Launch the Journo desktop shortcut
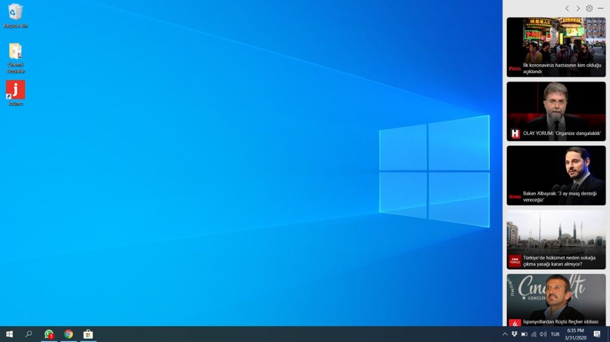 [15, 93]
